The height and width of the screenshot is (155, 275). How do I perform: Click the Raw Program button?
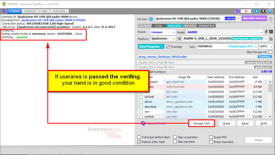[151, 47]
